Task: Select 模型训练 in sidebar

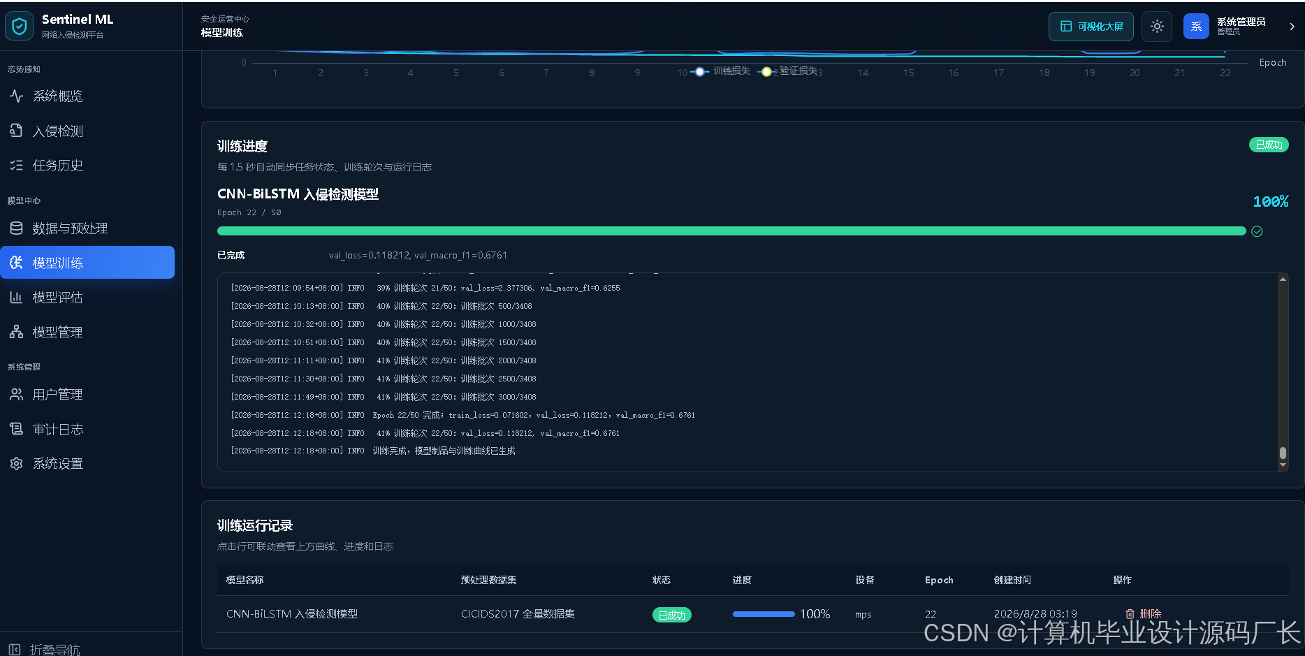Action: pos(87,263)
